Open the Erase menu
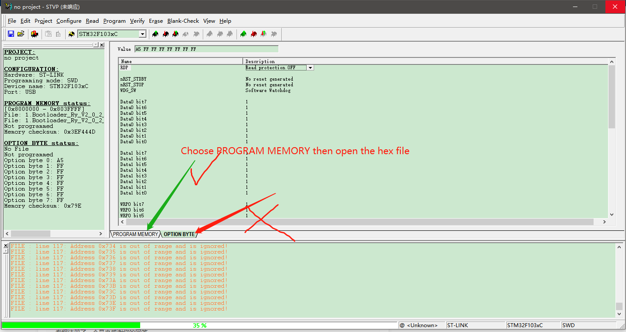 pos(156,21)
